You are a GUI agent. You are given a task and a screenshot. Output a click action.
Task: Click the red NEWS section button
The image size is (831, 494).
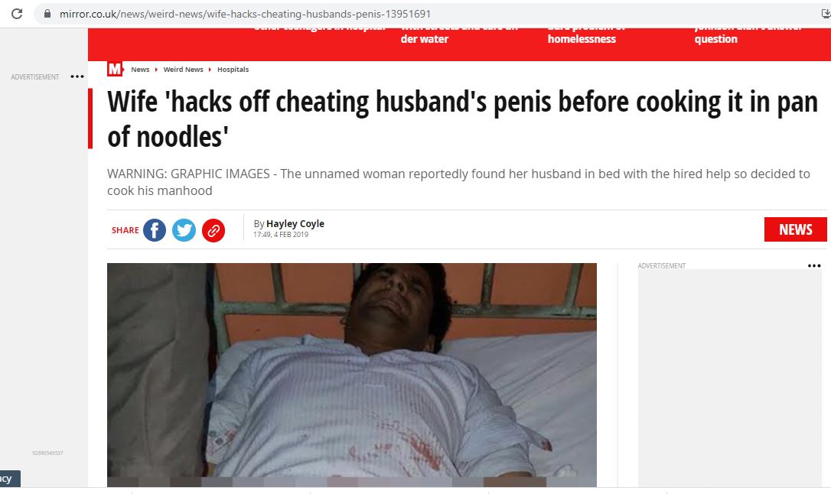[x=796, y=229]
